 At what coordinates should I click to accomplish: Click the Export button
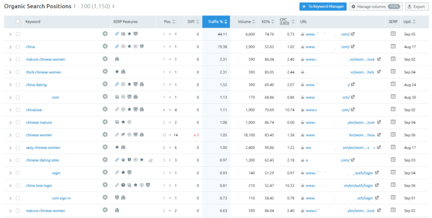(417, 7)
